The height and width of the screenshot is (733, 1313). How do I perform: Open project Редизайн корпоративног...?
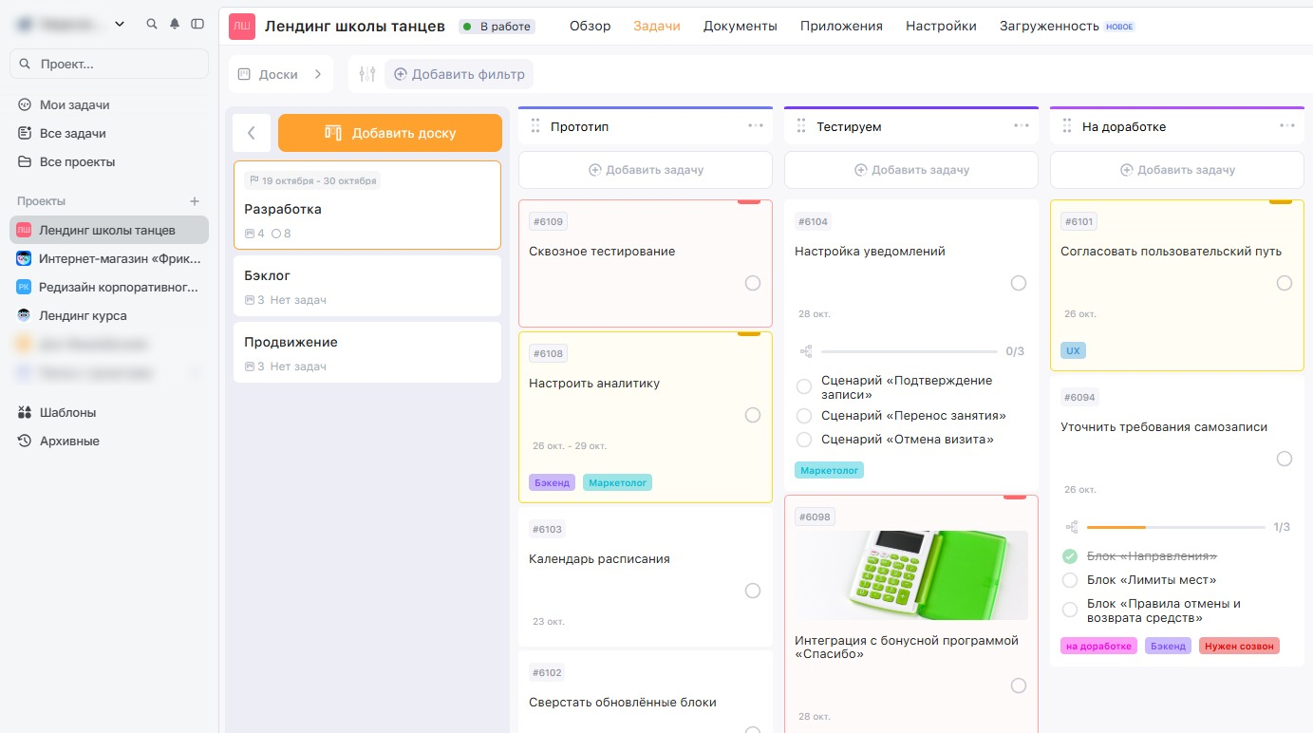pyautogui.click(x=109, y=287)
